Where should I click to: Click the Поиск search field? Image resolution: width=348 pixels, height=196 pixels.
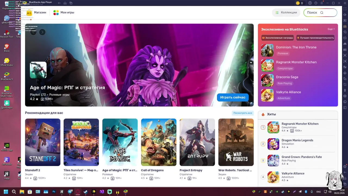[x=320, y=13]
